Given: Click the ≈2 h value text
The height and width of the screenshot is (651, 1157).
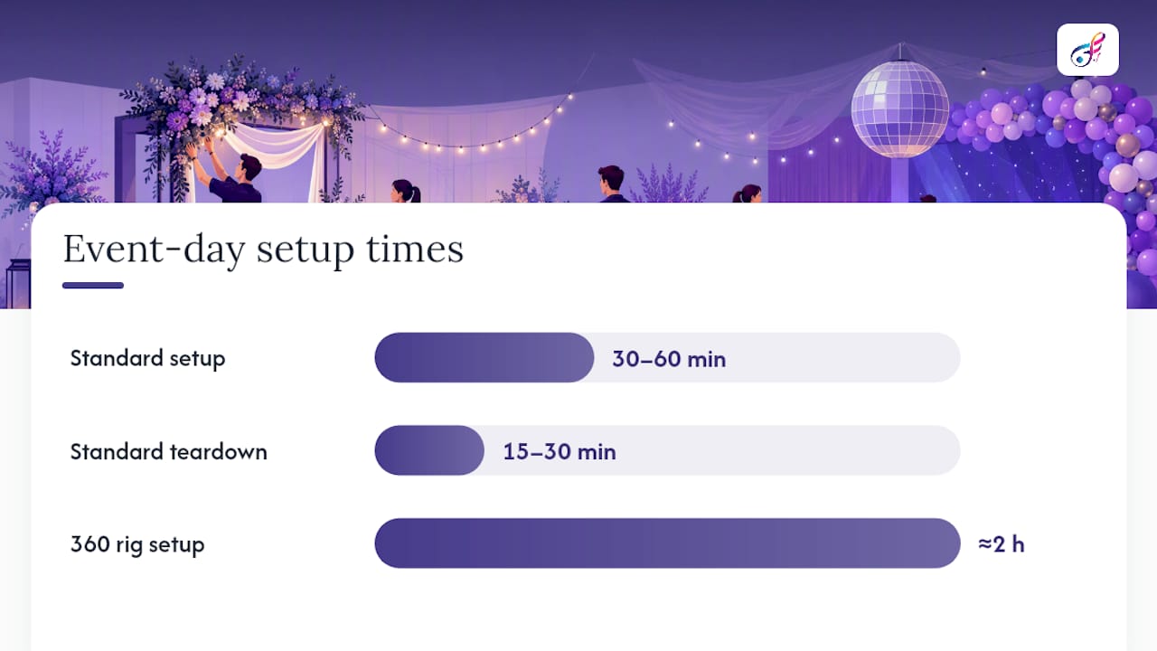Looking at the screenshot, I should pyautogui.click(x=1002, y=544).
